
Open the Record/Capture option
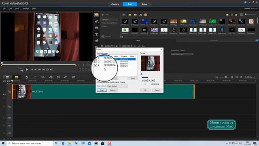pos(43,77)
